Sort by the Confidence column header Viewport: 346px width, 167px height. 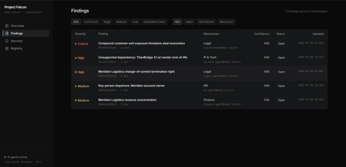(262, 34)
